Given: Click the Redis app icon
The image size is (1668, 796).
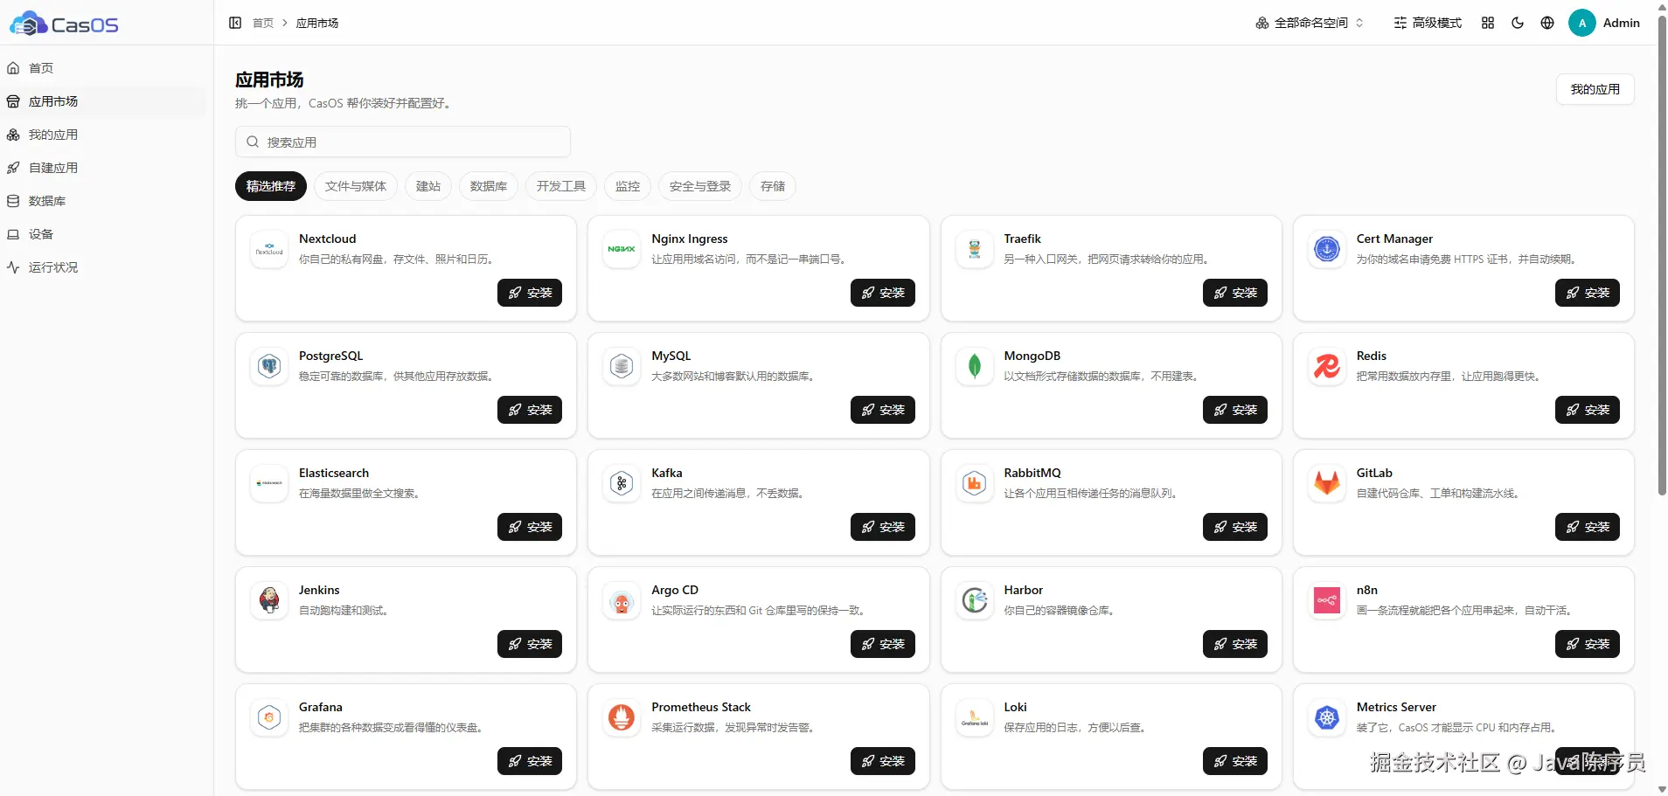Looking at the screenshot, I should pos(1327,366).
